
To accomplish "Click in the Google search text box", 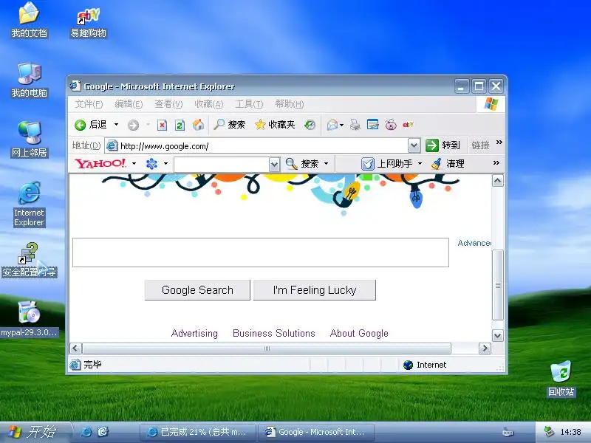I will pyautogui.click(x=261, y=253).
